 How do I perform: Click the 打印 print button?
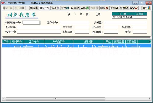(94, 8)
